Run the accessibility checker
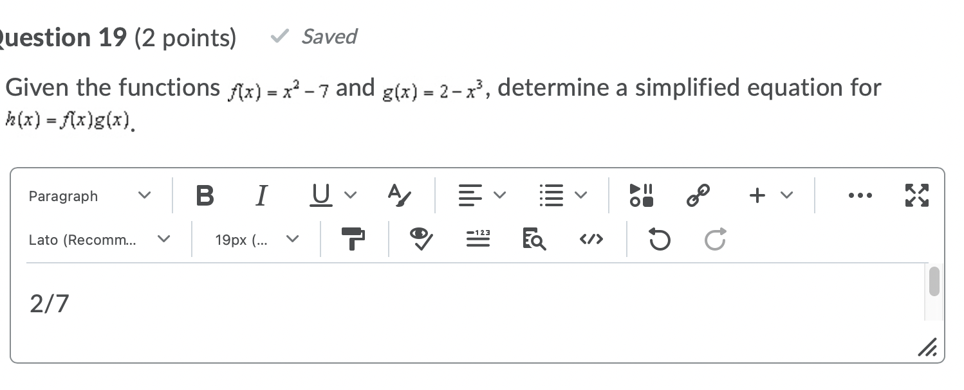 pos(420,239)
